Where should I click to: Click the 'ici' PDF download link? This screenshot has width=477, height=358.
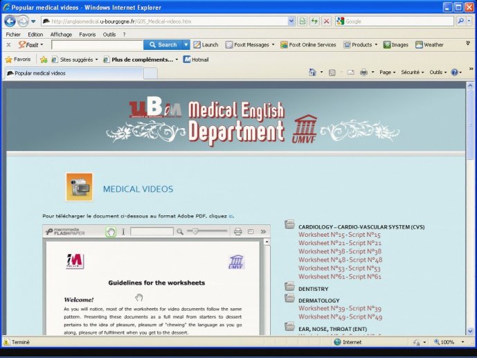coord(231,216)
